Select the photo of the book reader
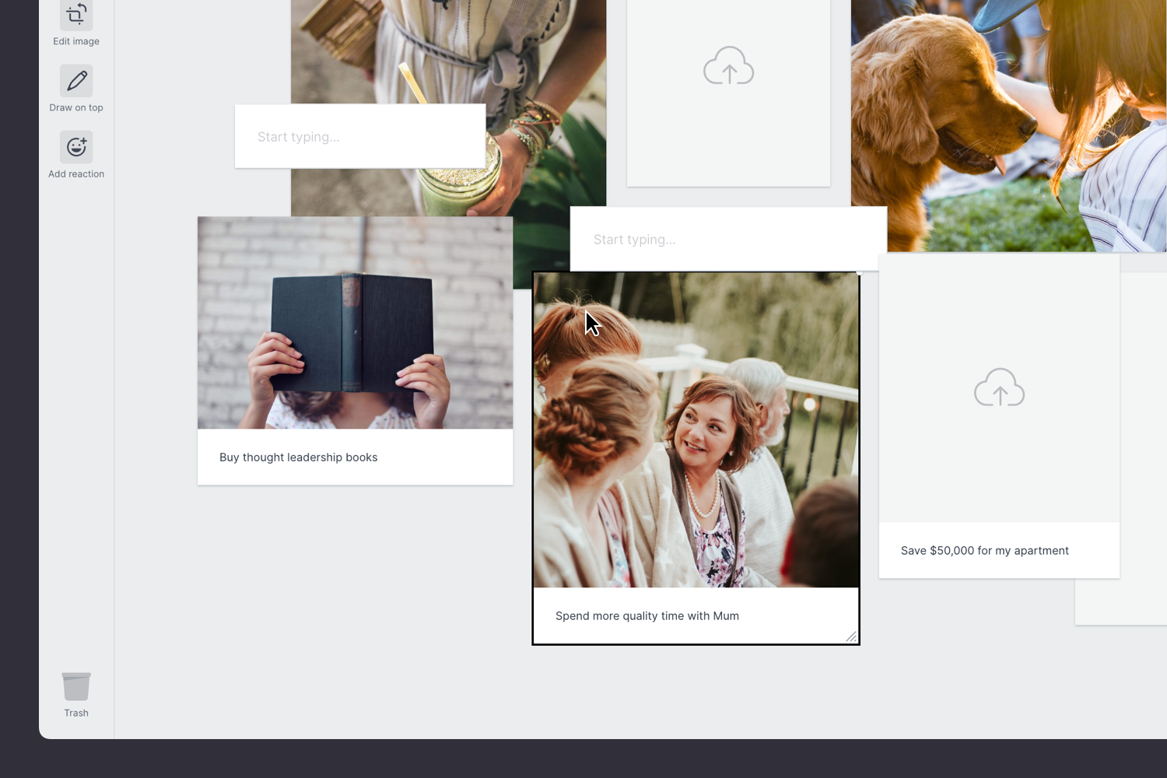 click(x=355, y=323)
